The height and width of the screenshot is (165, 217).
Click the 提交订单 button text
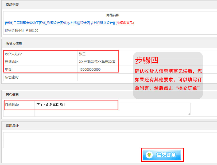coord(166,155)
